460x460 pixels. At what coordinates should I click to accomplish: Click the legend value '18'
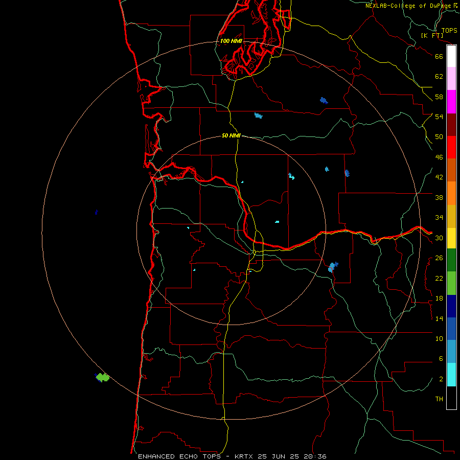coord(439,298)
